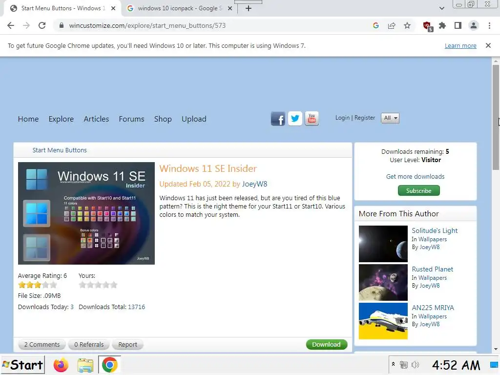Open the Start Menu Buttons breadcrumb link

(x=60, y=150)
